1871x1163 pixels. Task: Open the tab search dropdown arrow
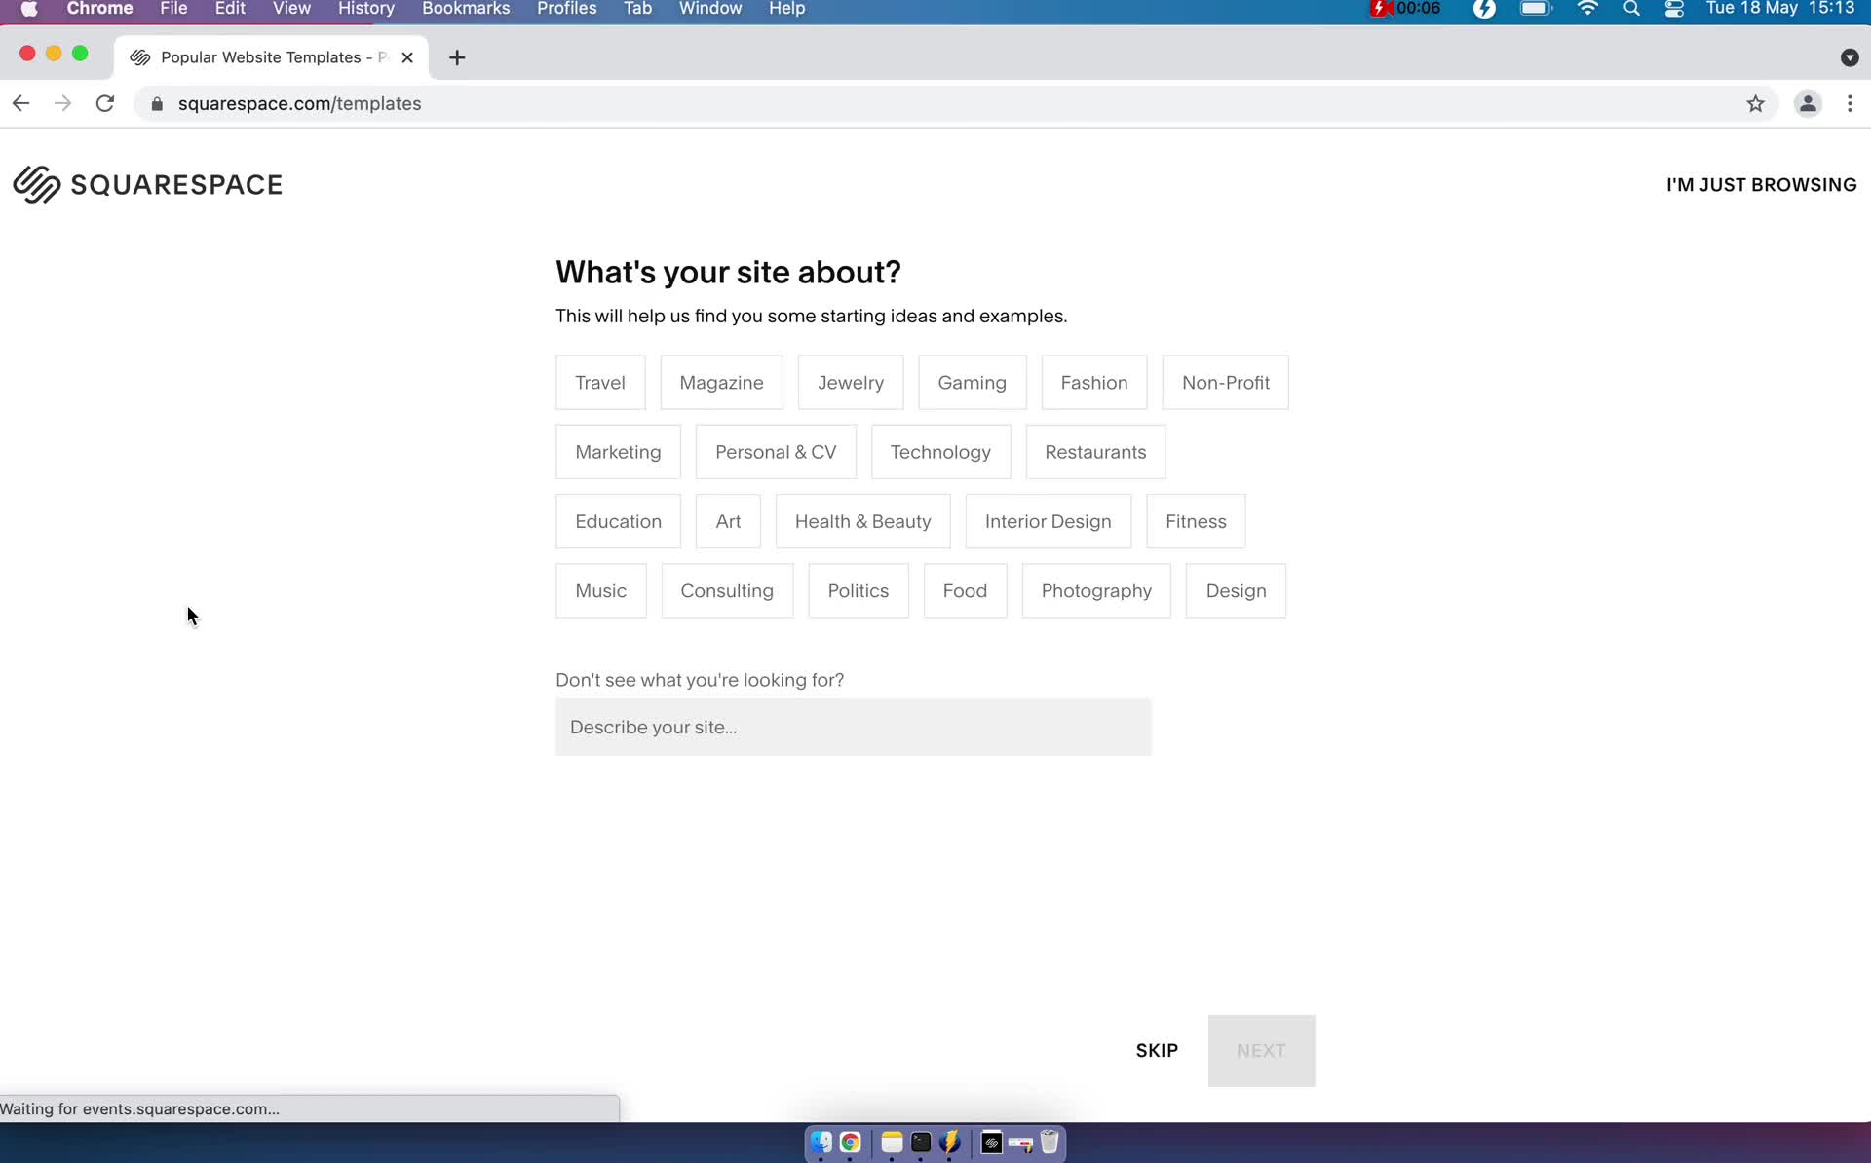(x=1850, y=57)
